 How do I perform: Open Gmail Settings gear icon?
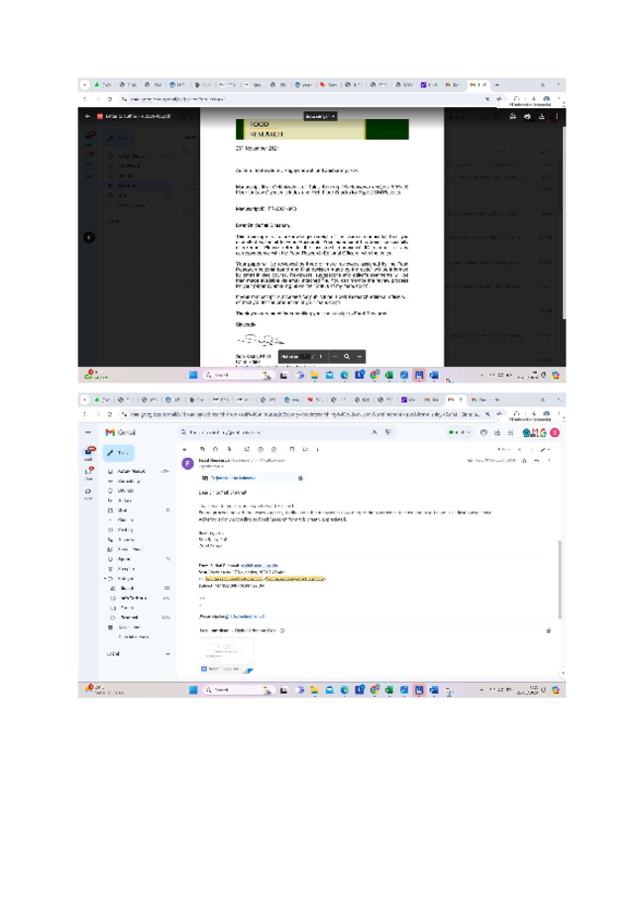(497, 432)
